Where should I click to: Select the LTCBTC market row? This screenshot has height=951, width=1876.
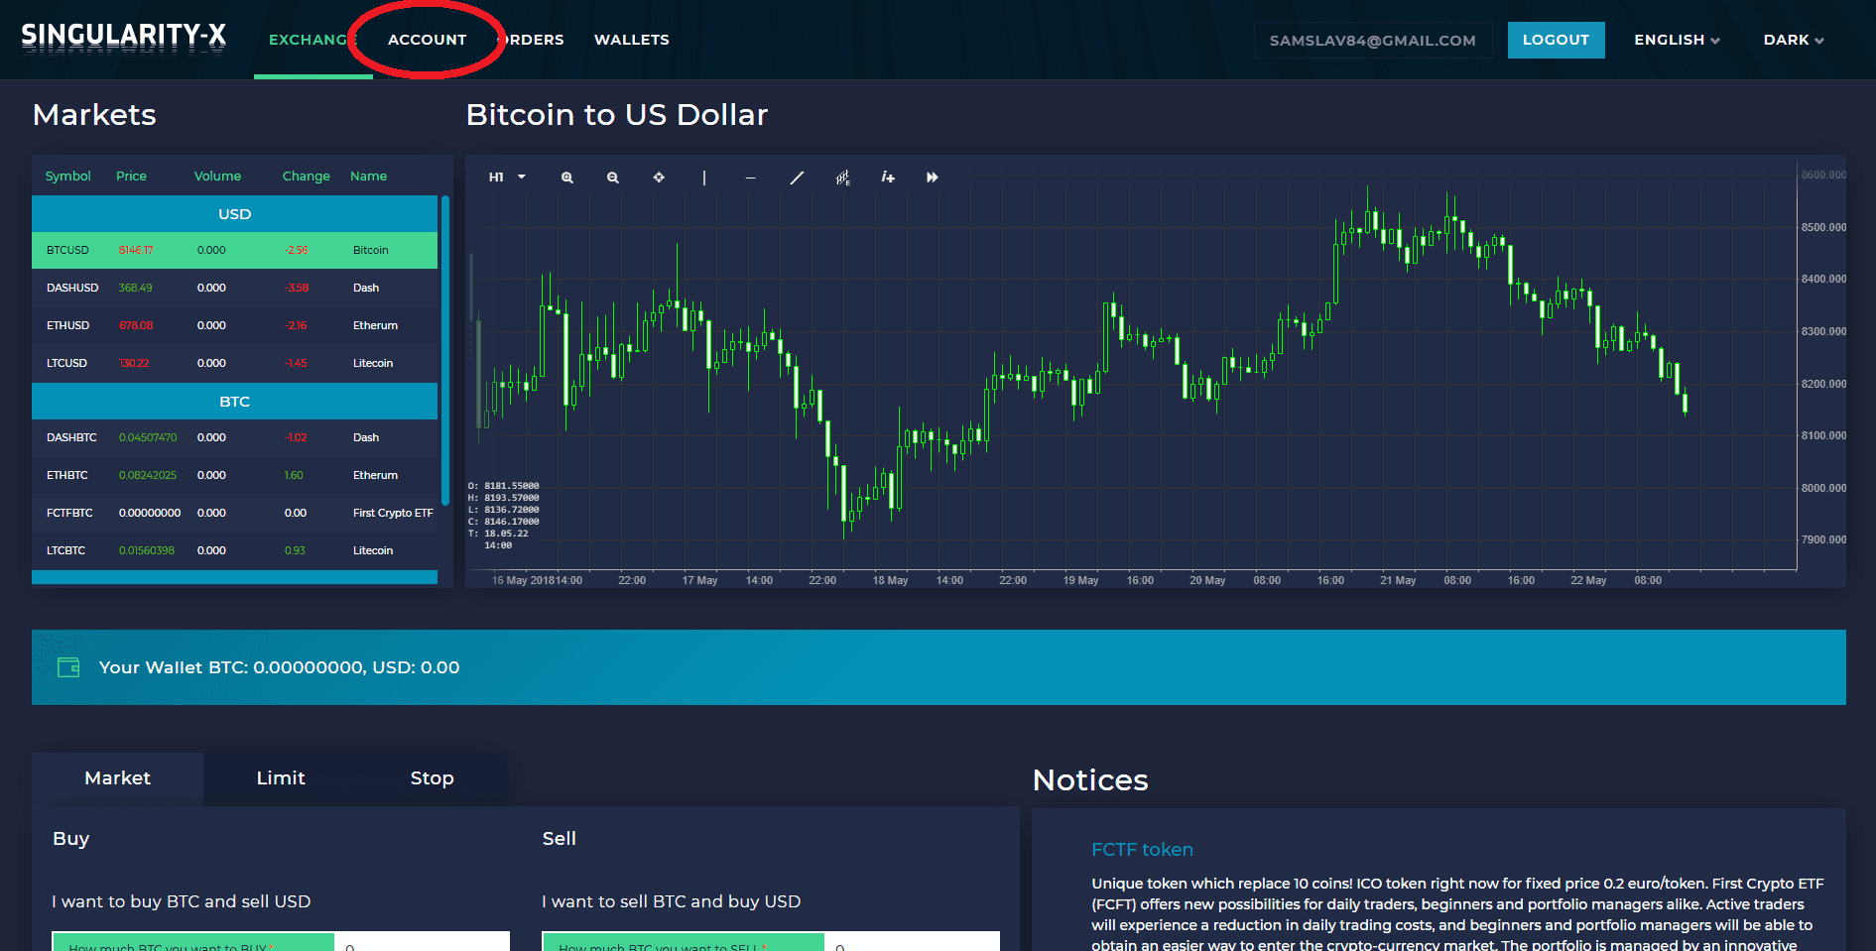(x=234, y=550)
